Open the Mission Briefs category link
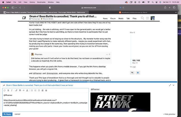181x117 pixels. (47, 19)
